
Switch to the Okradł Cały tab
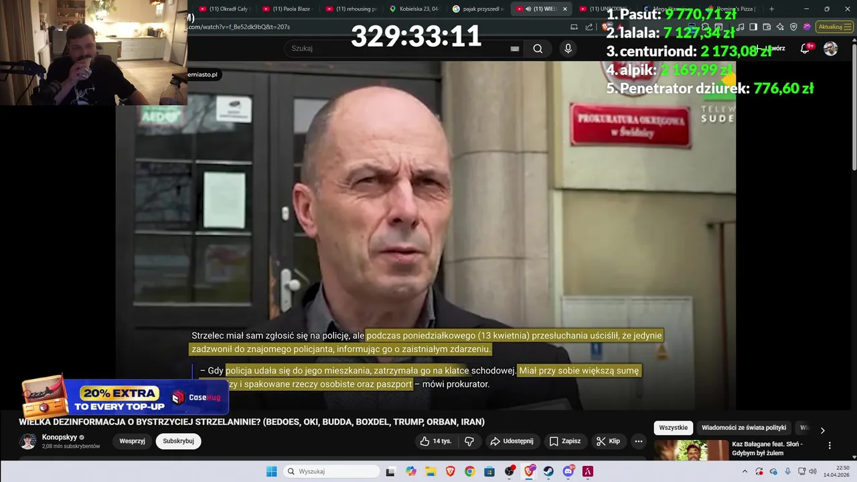click(224, 9)
